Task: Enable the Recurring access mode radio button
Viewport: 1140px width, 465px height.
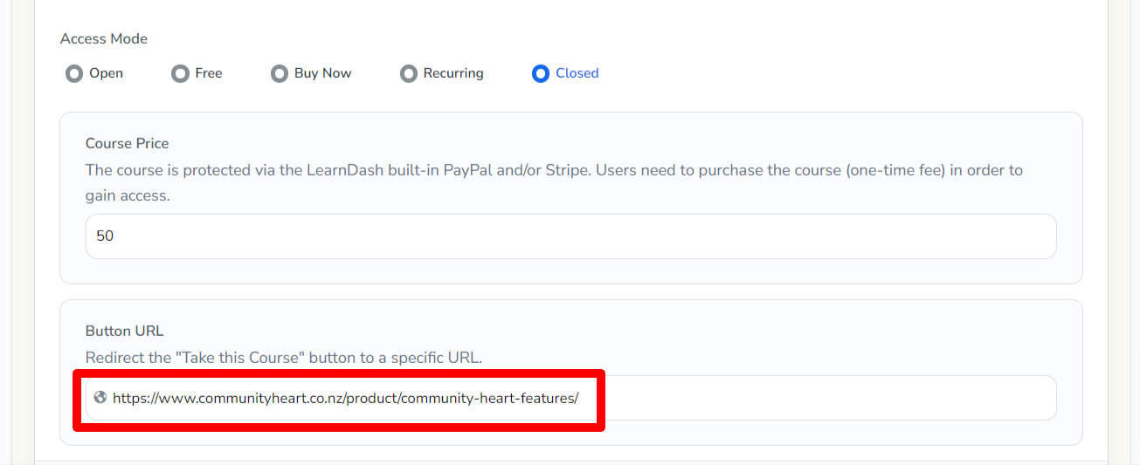Action: [x=409, y=73]
